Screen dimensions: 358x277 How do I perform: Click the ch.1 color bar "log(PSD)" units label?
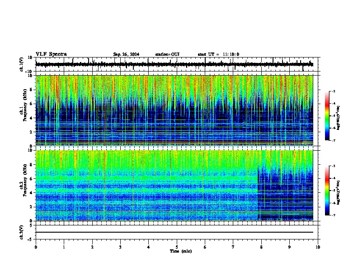pyautogui.click(x=338, y=118)
